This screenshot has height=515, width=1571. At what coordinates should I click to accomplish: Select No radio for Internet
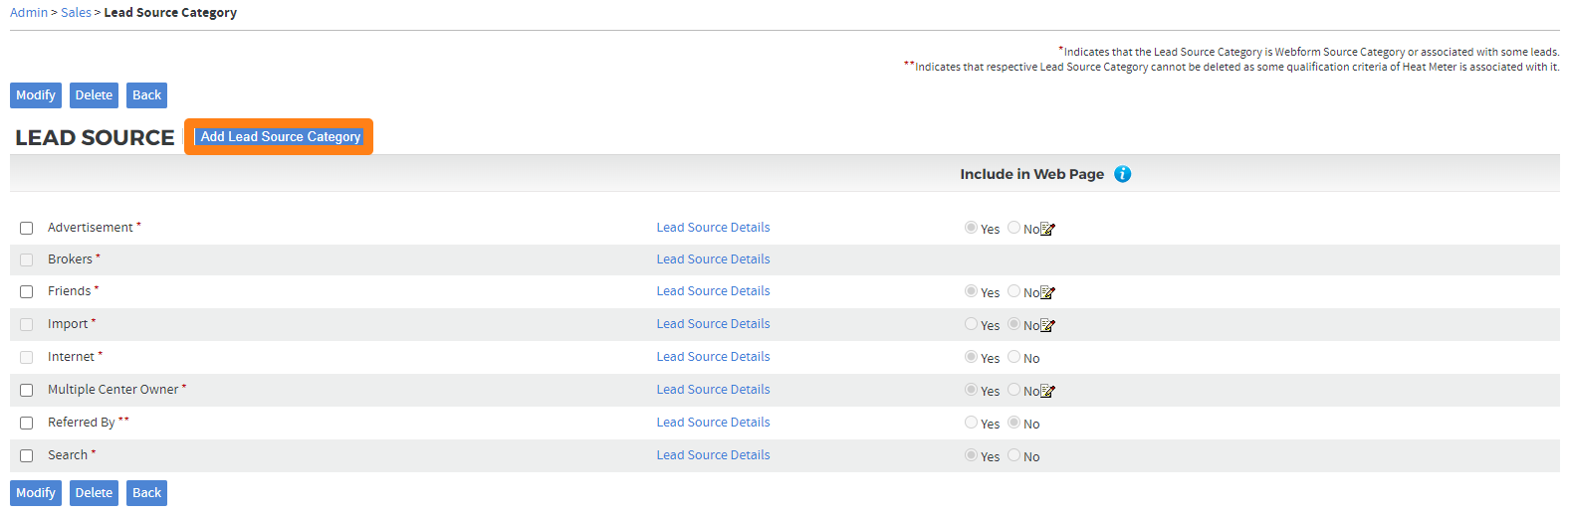click(x=1013, y=357)
